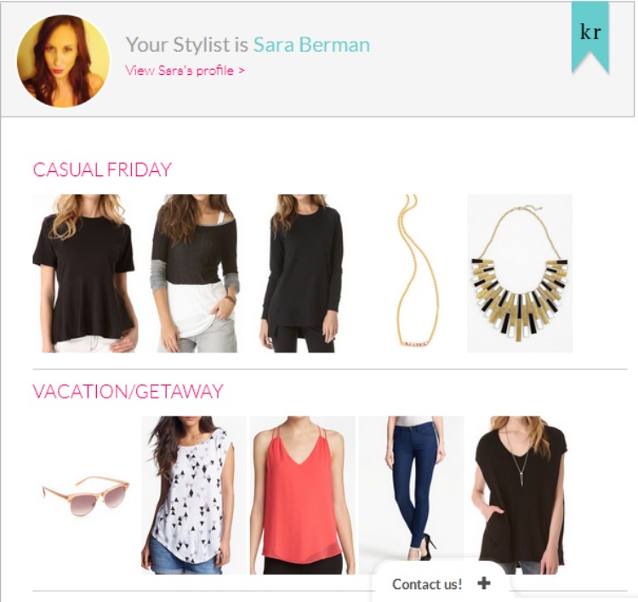
Task: Click the 'Your Stylist is' header text
Action: 187,44
